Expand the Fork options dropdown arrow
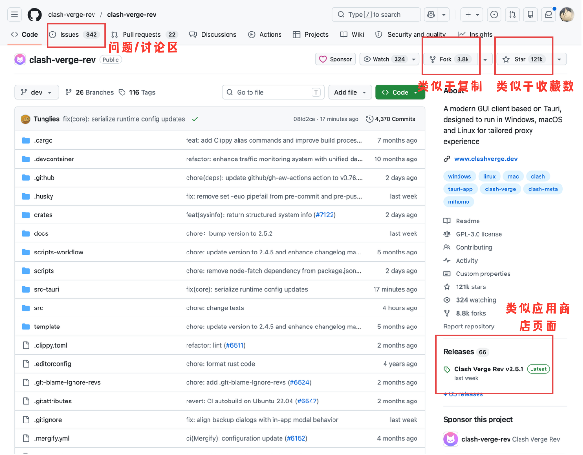 485,59
